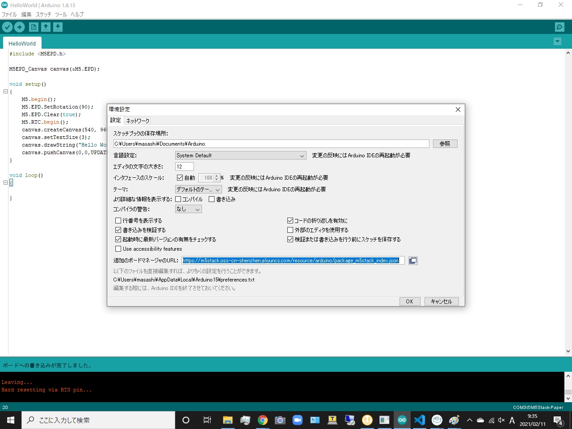Increase interface scale with up spinner arrow
The image size is (572, 429).
click(217, 176)
